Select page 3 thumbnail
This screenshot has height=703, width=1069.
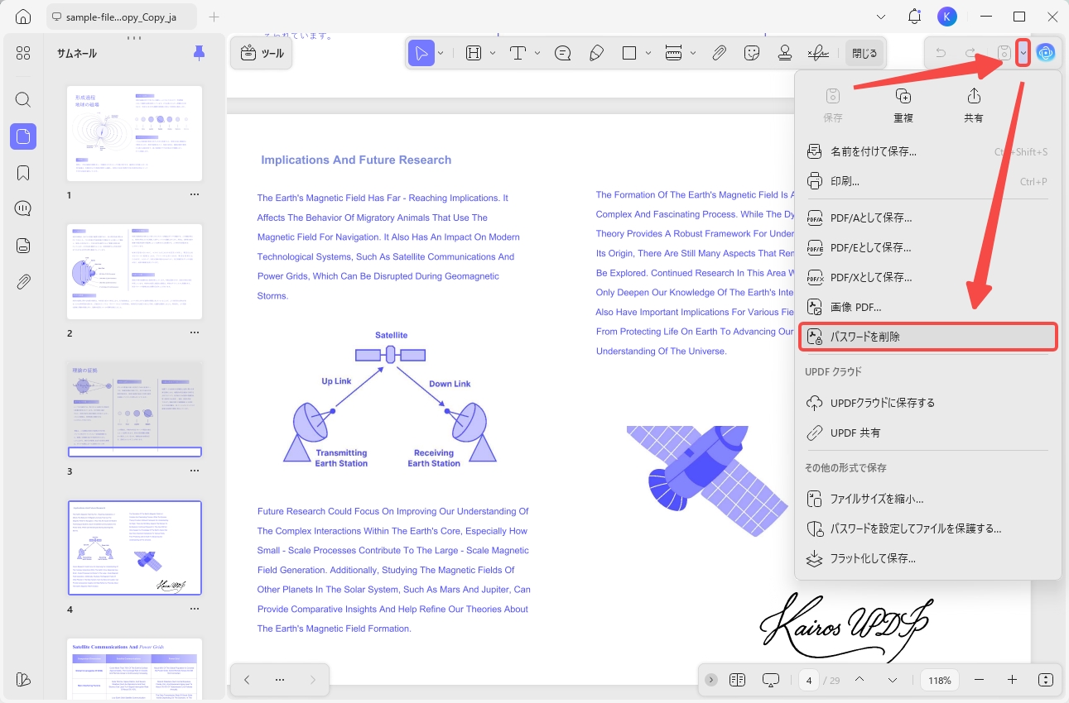point(135,409)
